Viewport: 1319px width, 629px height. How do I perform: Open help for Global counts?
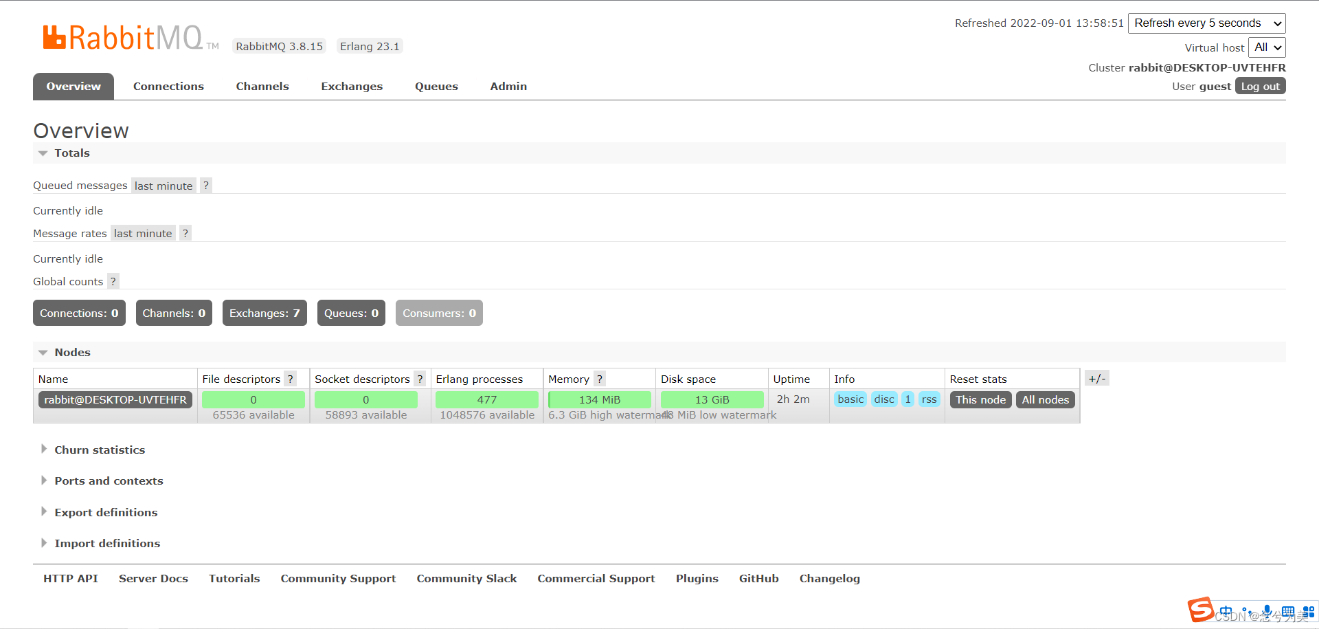(113, 282)
